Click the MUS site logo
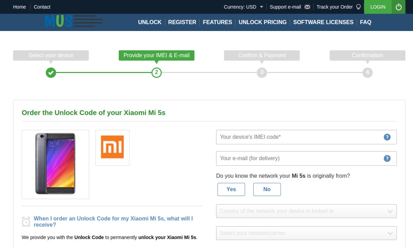 [x=74, y=21]
